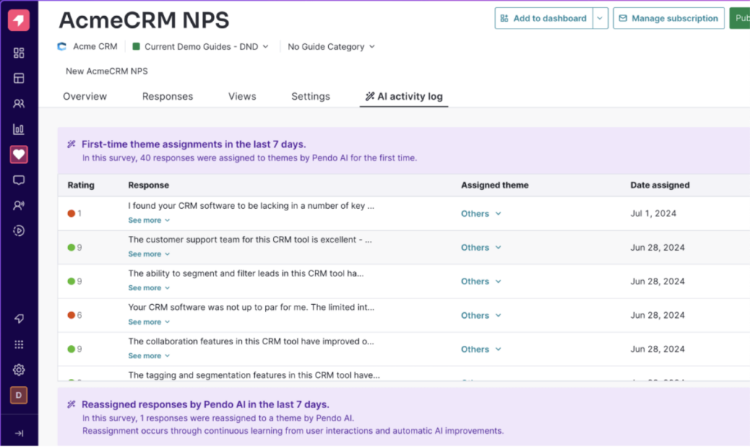The width and height of the screenshot is (750, 447).
Task: Open the apps grid icon near the bottom sidebar
Action: (x=18, y=344)
